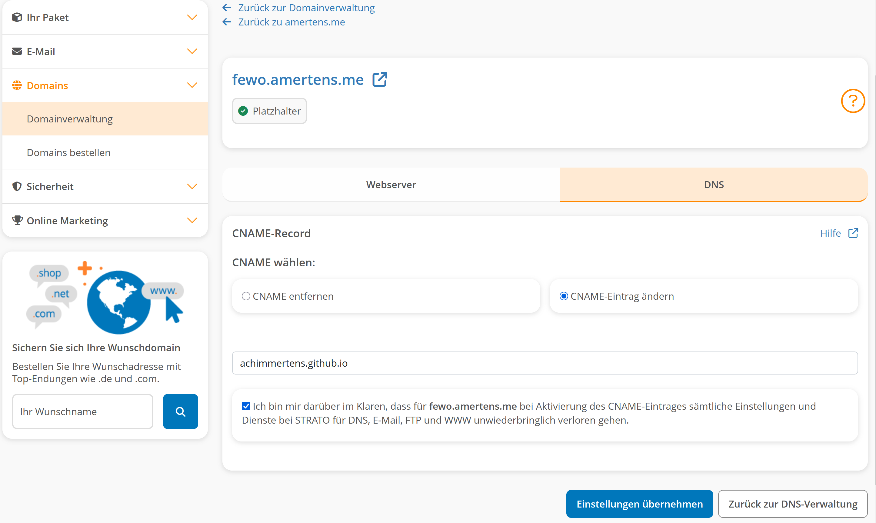The image size is (876, 523).
Task: Collapse the Domains section chevron
Action: (192, 85)
